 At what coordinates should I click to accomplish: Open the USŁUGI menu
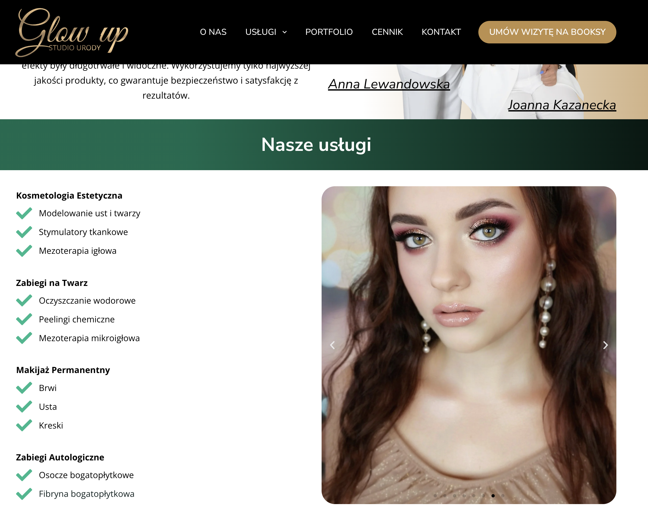[x=260, y=32]
